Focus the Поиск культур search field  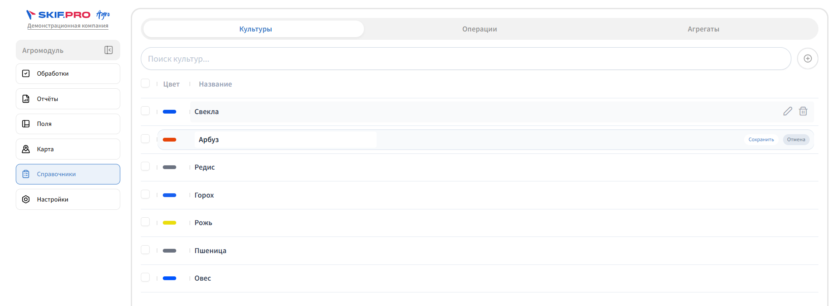click(466, 59)
